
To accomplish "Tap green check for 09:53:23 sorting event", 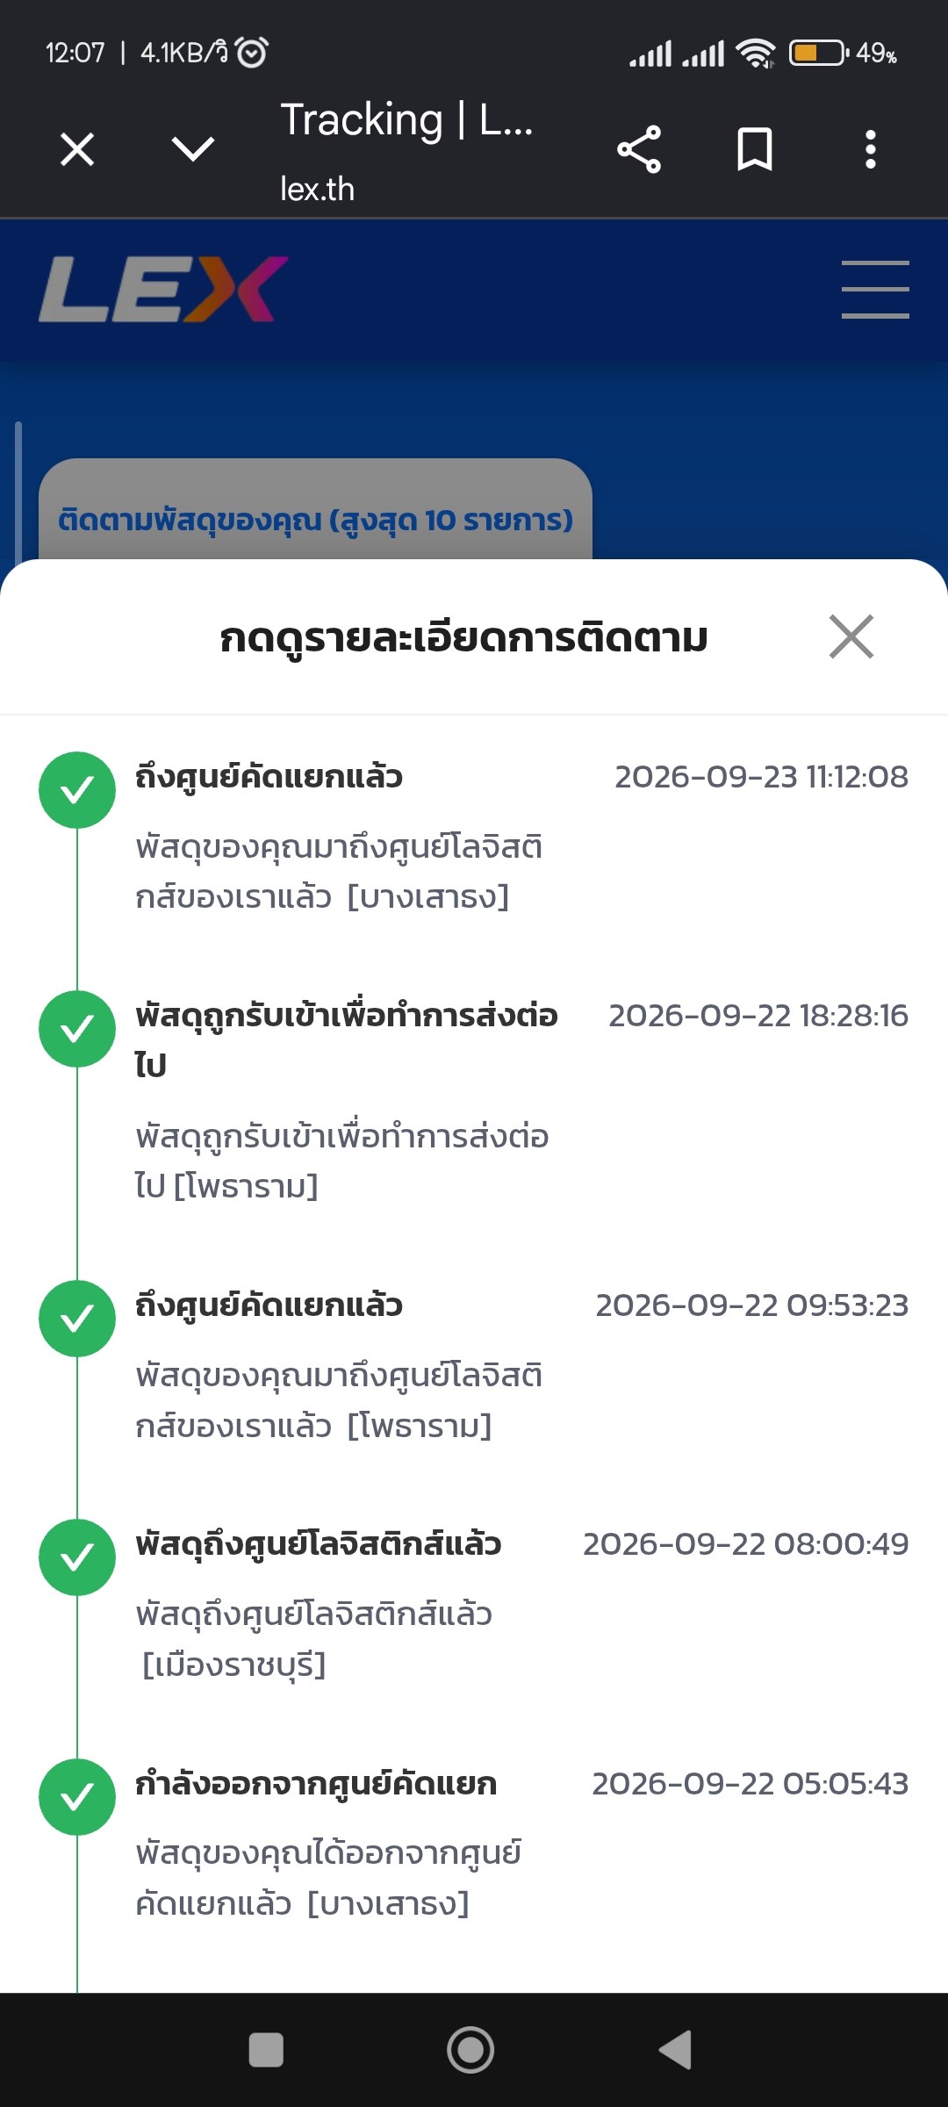I will [77, 1319].
